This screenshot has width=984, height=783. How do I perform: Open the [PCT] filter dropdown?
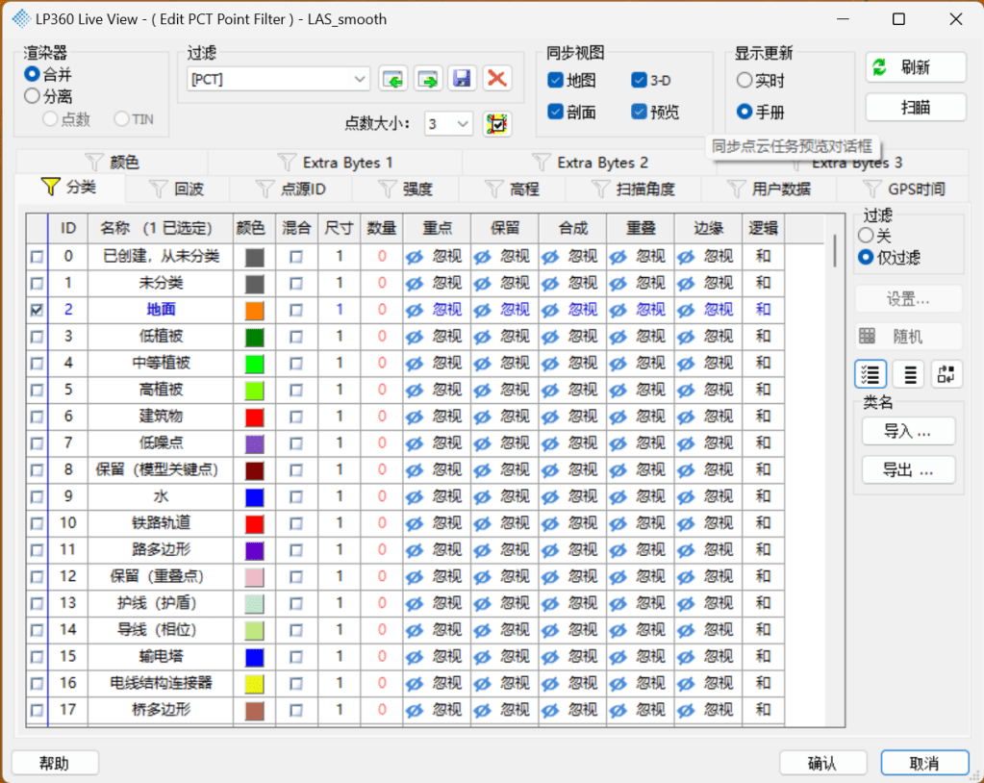pos(360,79)
